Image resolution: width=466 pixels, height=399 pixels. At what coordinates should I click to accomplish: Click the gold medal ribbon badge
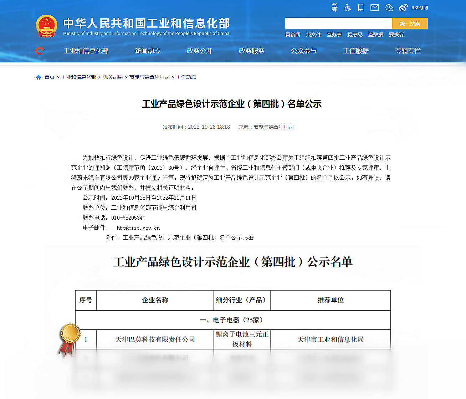(x=69, y=339)
